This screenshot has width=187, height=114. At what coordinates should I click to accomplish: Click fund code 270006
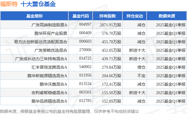tap(85, 50)
